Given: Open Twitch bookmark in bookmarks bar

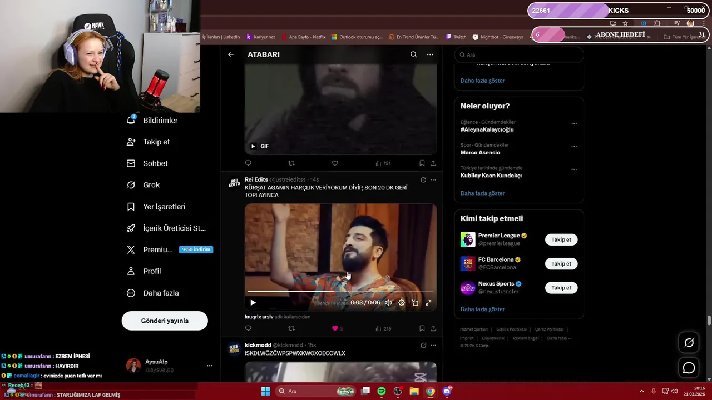Looking at the screenshot, I should [456, 37].
